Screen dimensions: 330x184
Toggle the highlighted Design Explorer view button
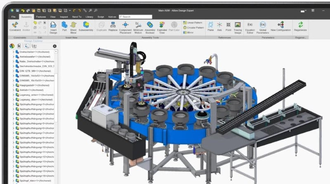click(x=27, y=46)
